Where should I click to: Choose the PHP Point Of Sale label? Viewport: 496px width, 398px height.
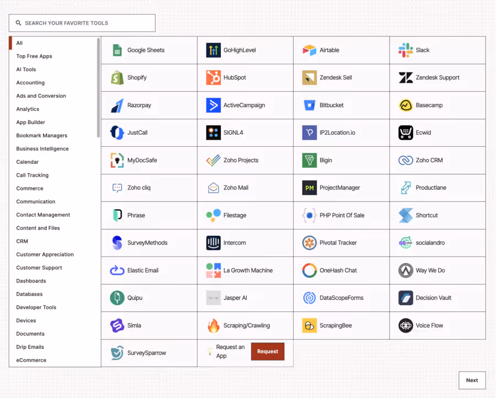[x=342, y=215]
